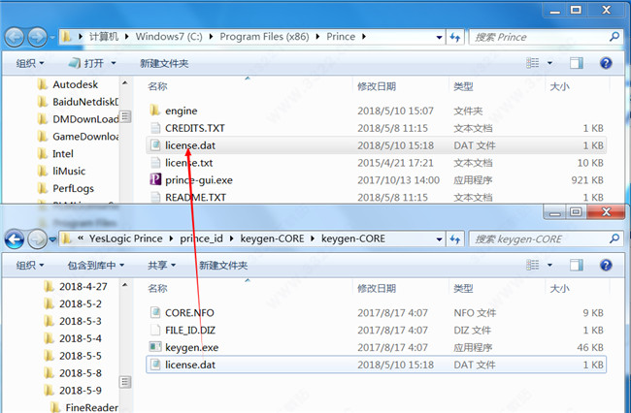
Task: Click the Prince sidebar scroll-up arrow
Action: [125, 83]
